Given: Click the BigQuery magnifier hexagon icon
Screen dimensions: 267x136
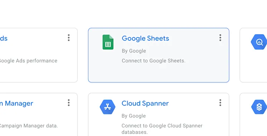Looking at the screenshot, I should (259, 42).
